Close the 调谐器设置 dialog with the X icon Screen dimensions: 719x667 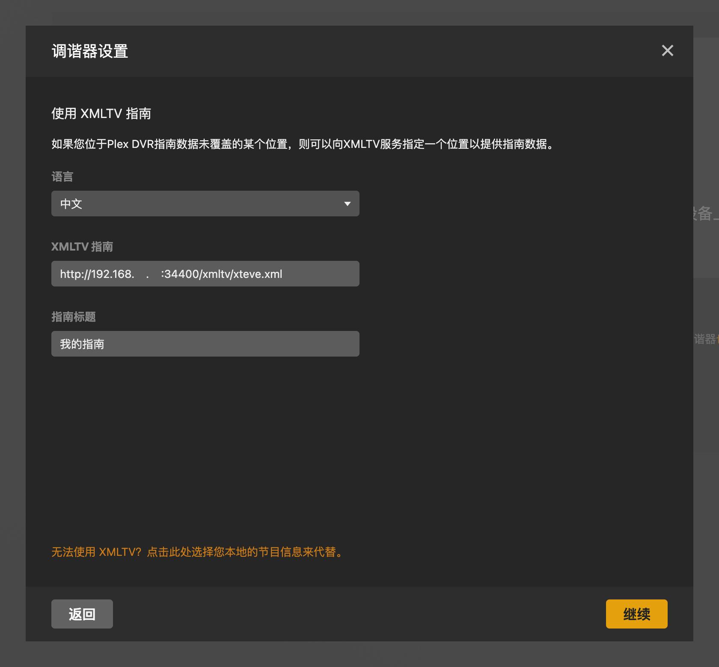pos(667,51)
